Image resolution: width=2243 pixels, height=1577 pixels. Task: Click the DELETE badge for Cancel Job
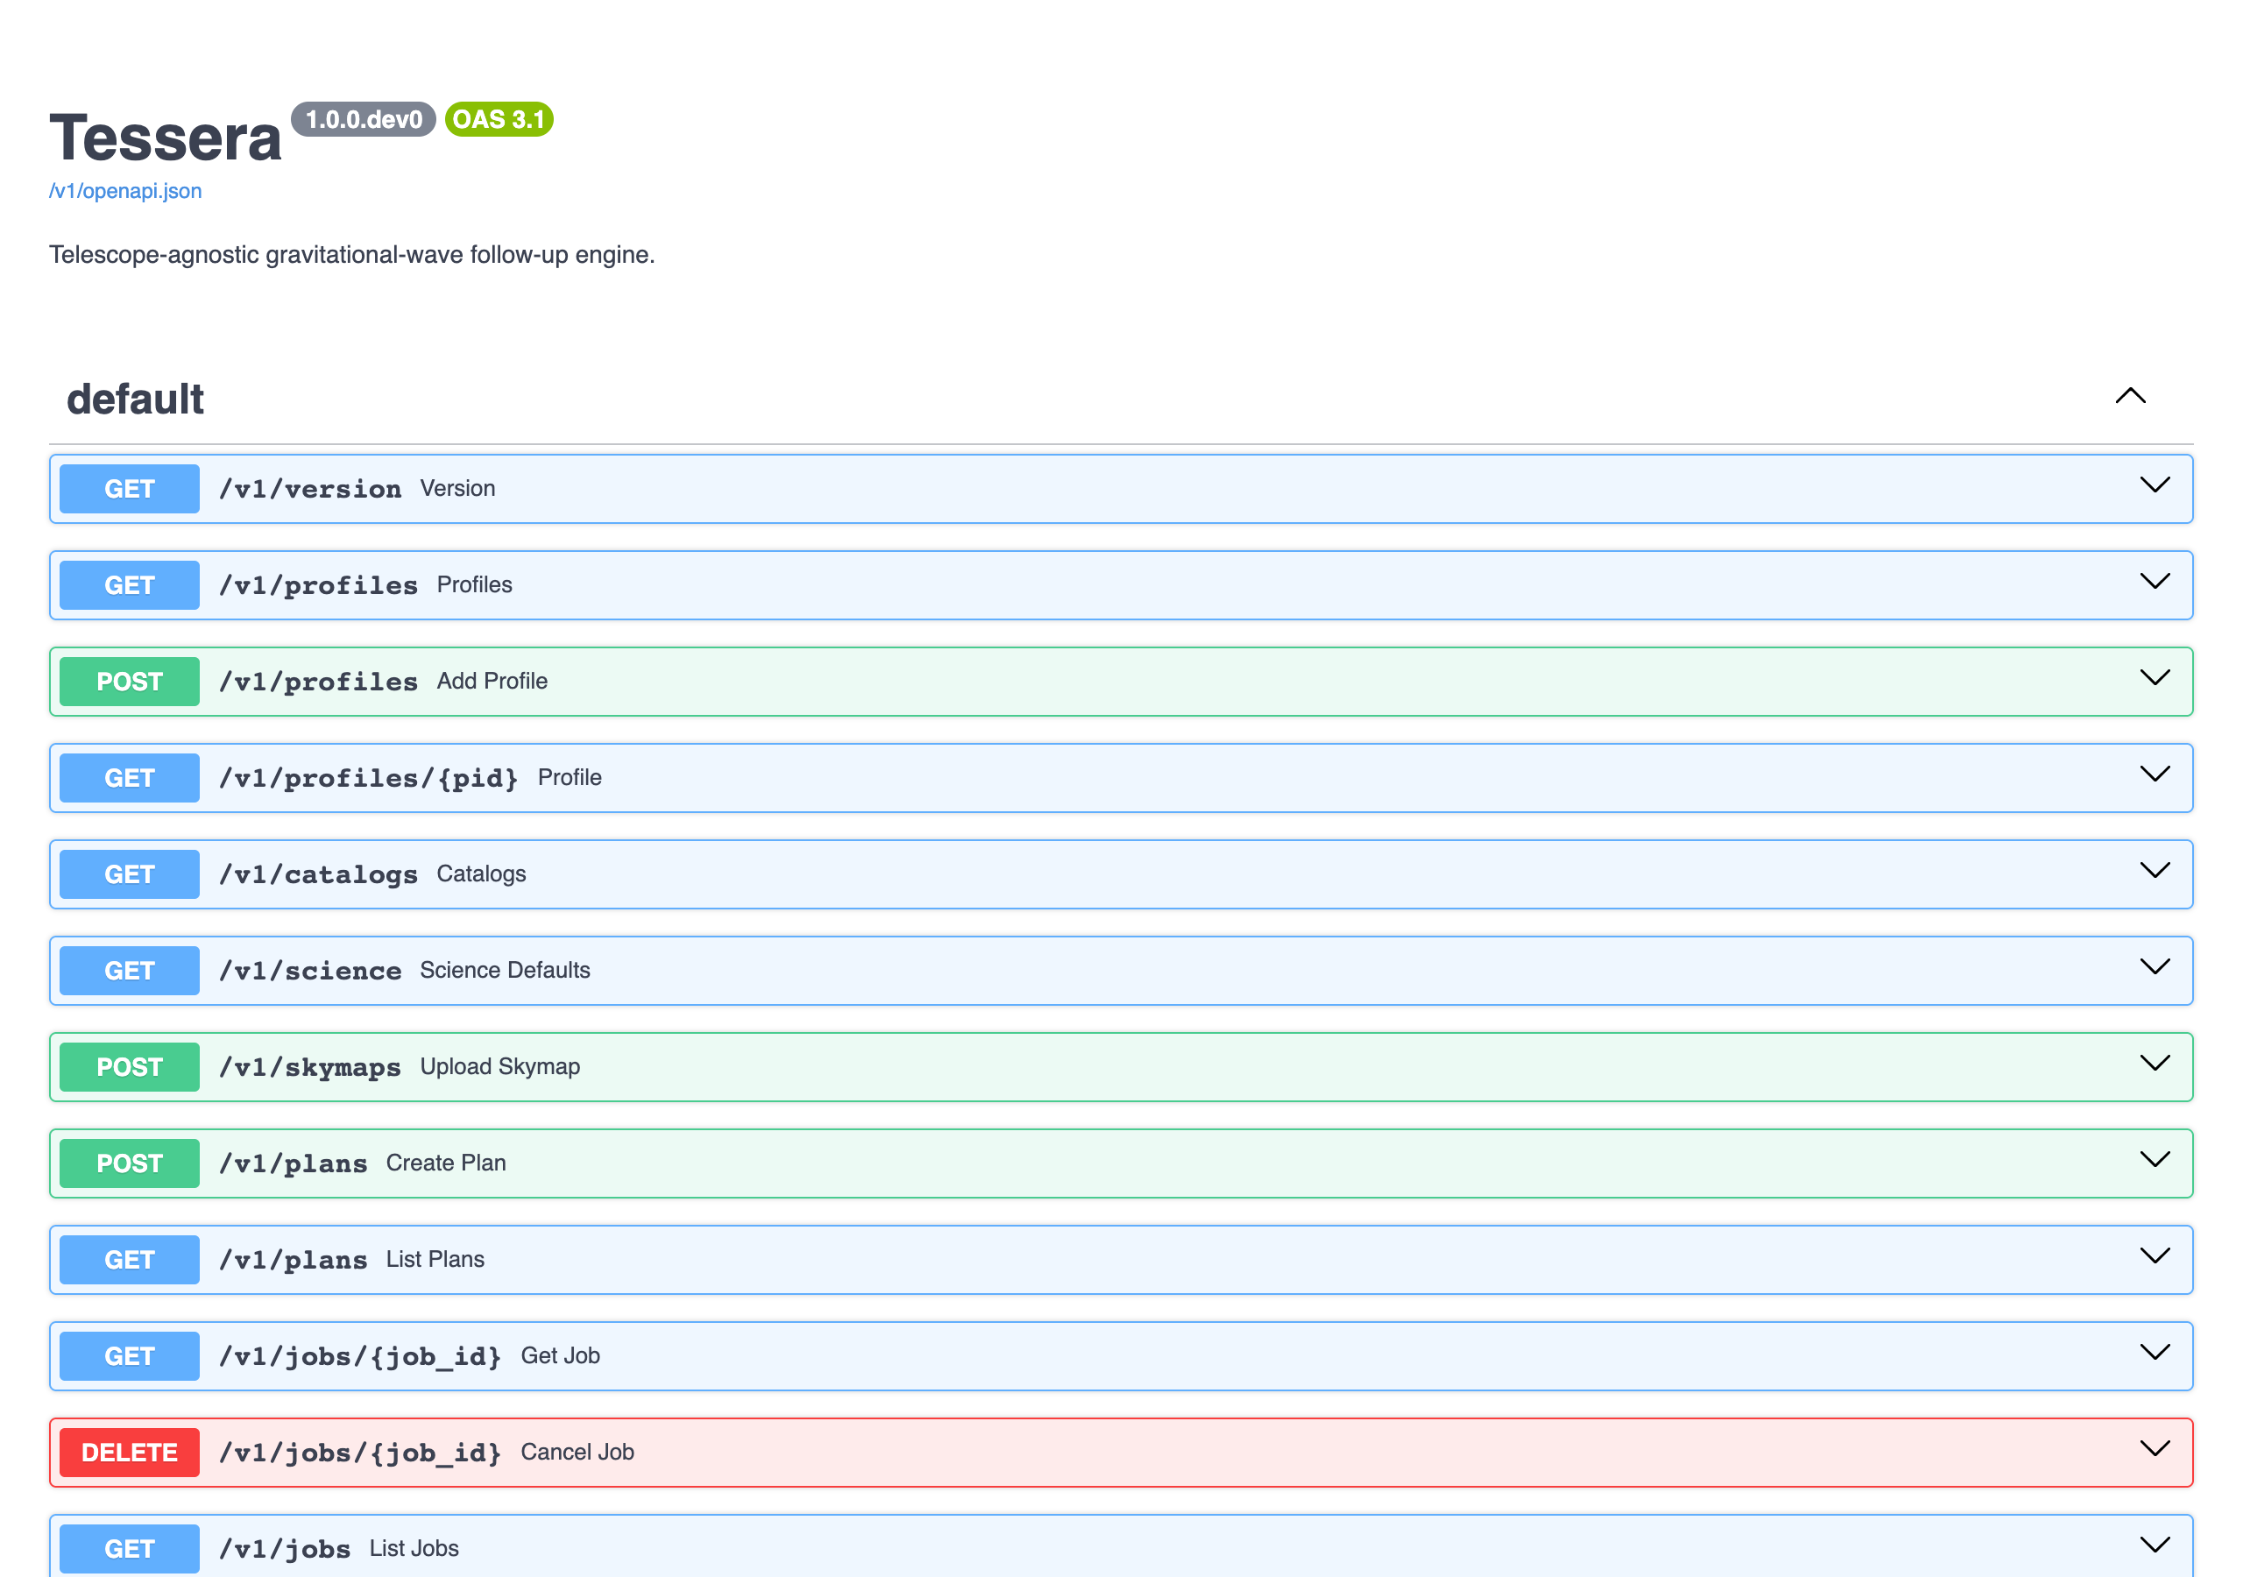(x=129, y=1453)
